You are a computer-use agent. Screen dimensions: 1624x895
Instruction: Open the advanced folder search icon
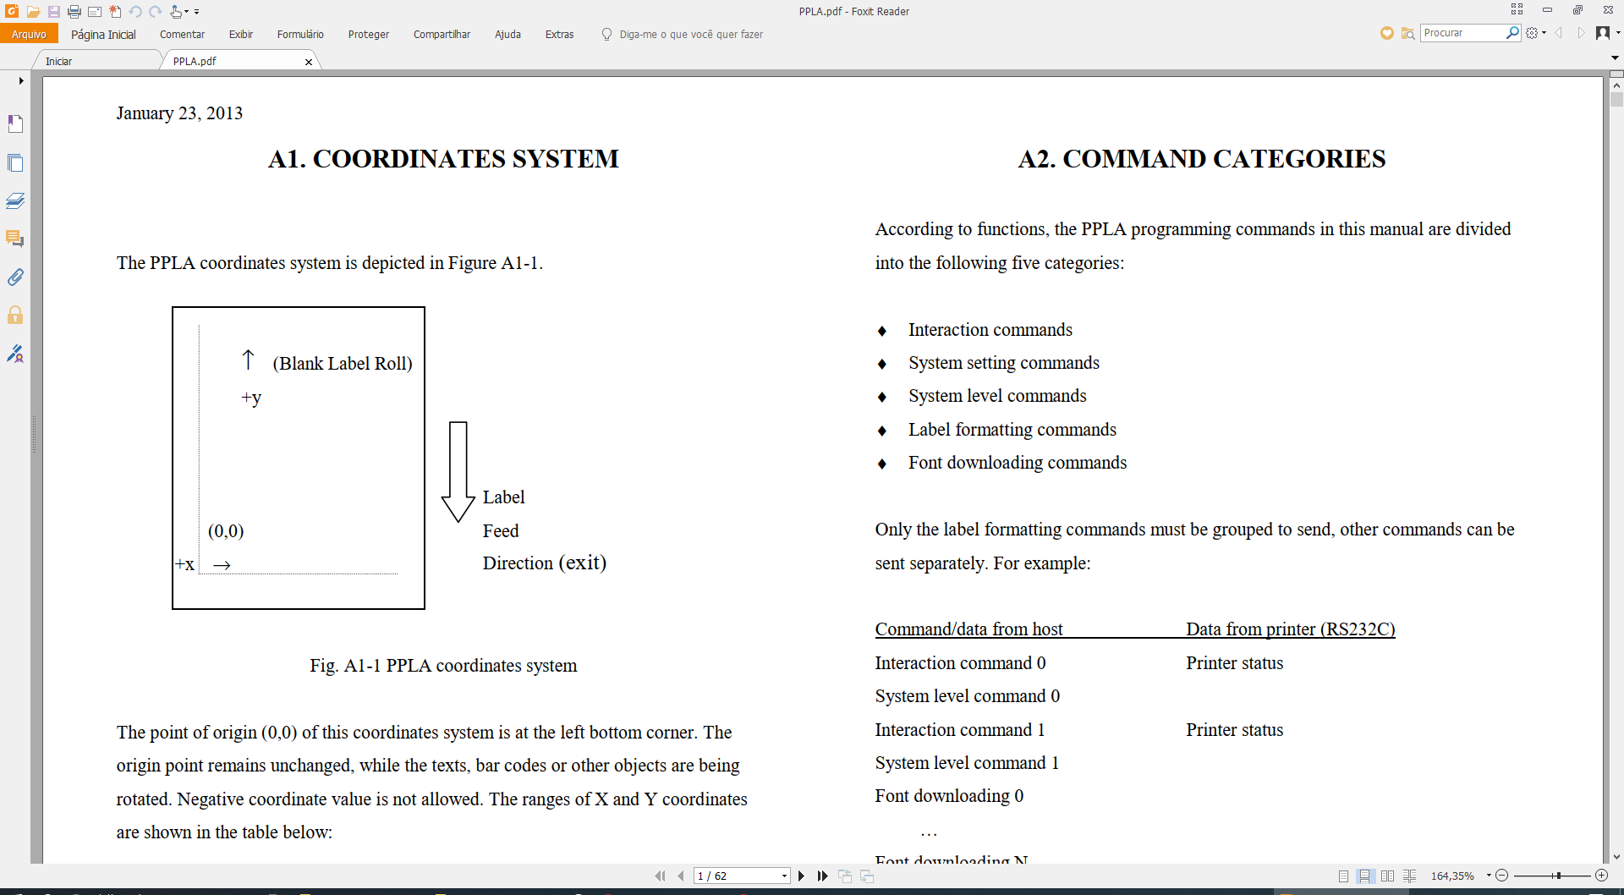(1408, 33)
